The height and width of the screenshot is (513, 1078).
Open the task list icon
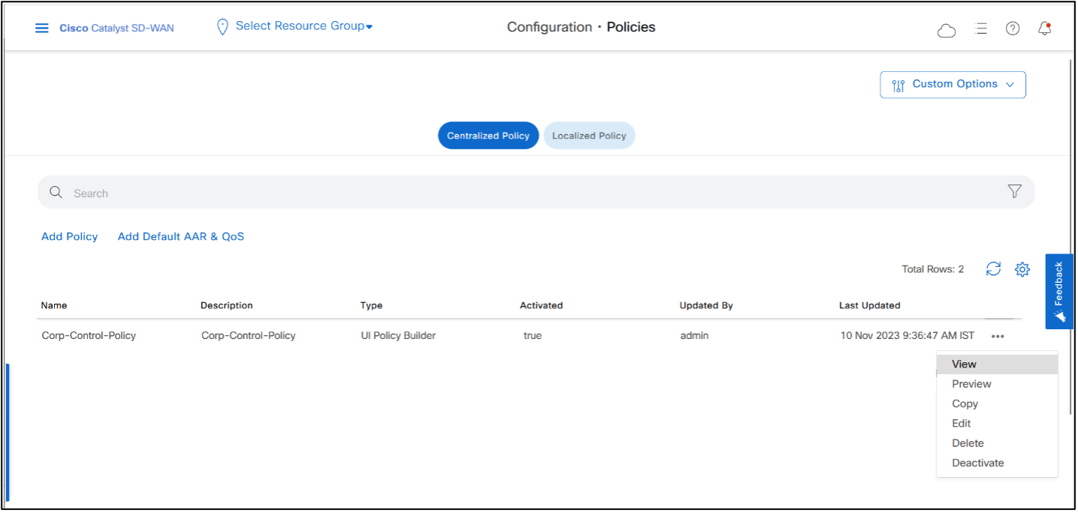tap(980, 28)
